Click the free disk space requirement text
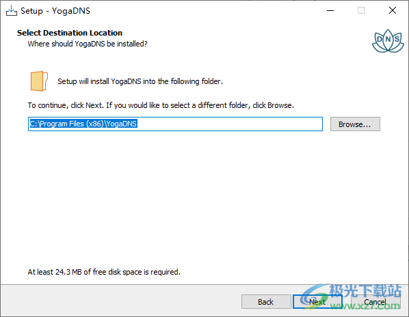The height and width of the screenshot is (317, 409). click(x=104, y=272)
